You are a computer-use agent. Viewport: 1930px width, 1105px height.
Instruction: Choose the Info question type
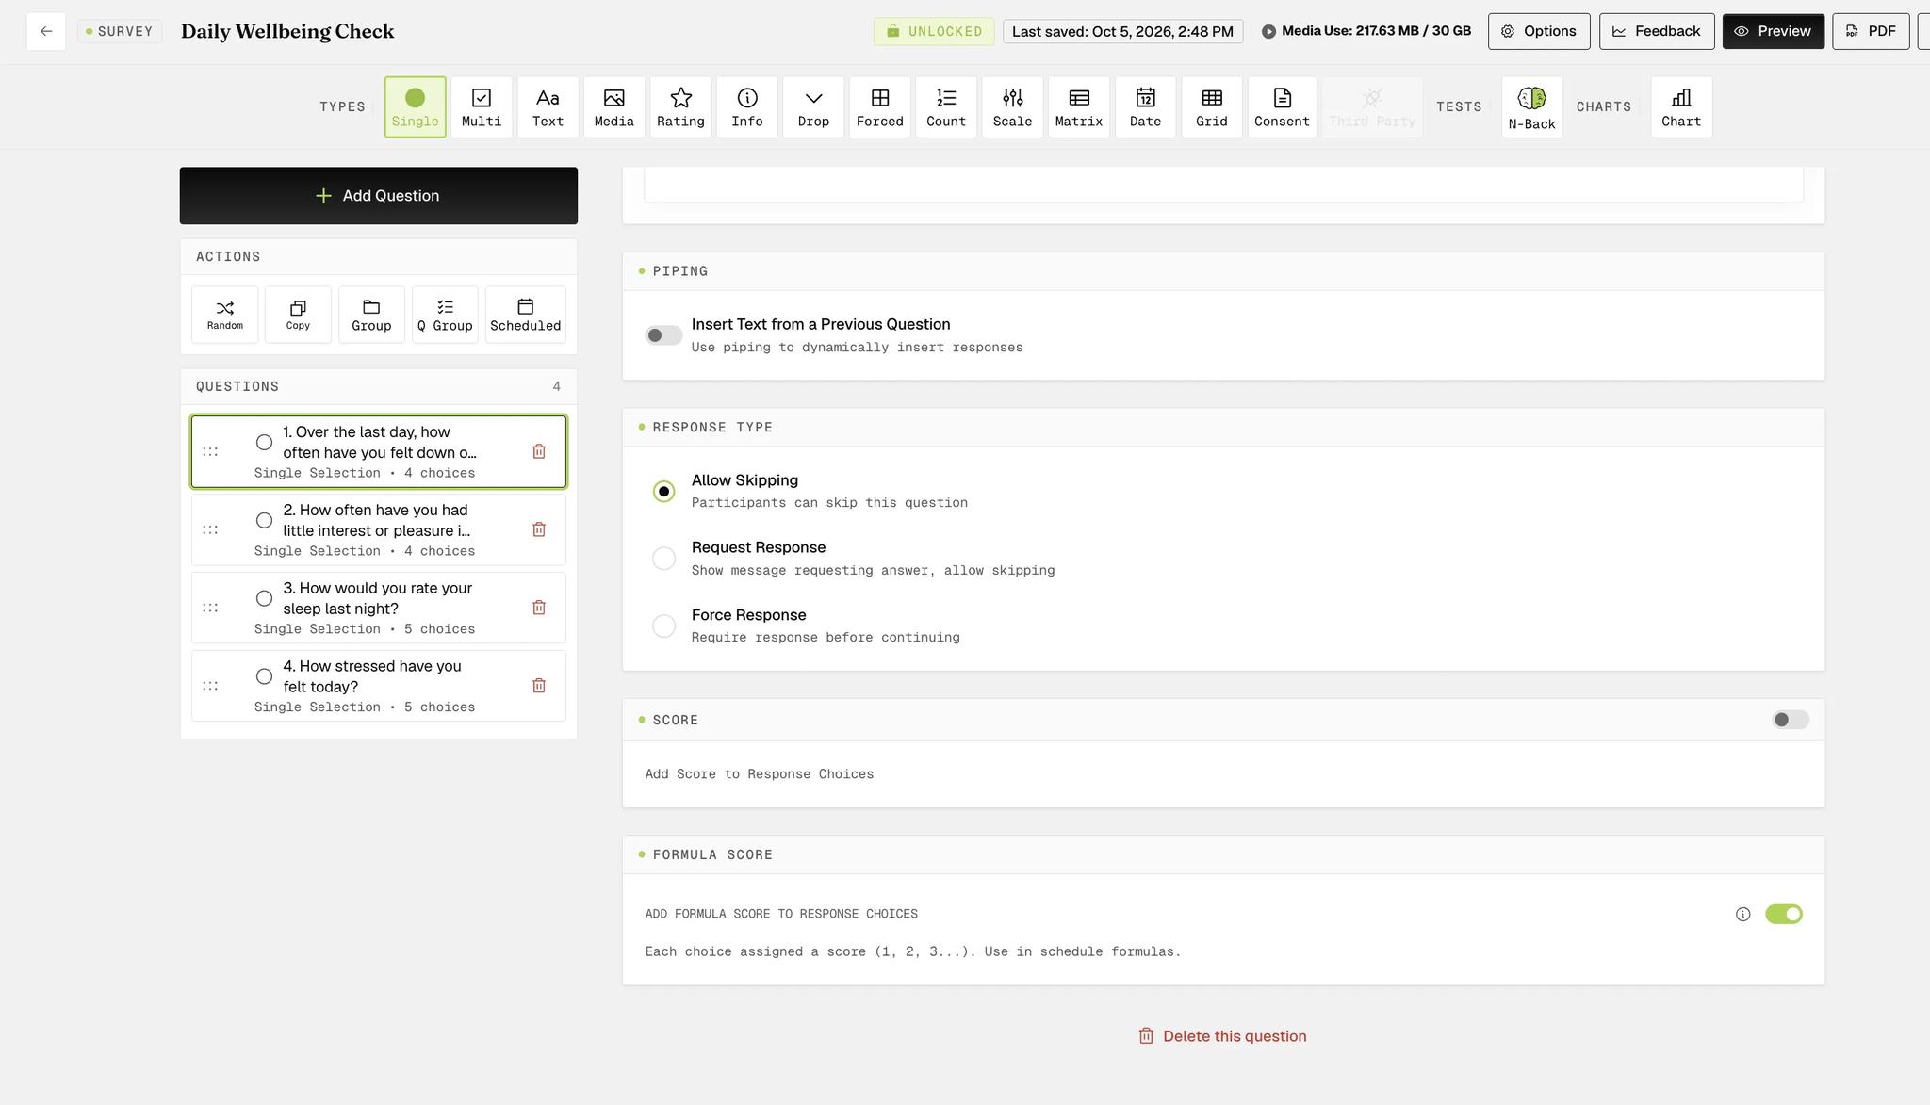(747, 107)
